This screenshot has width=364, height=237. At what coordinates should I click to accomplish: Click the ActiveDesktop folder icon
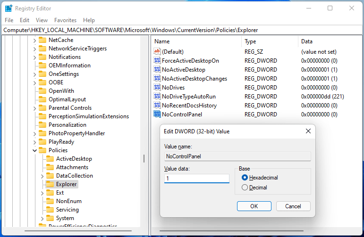pos(49,159)
